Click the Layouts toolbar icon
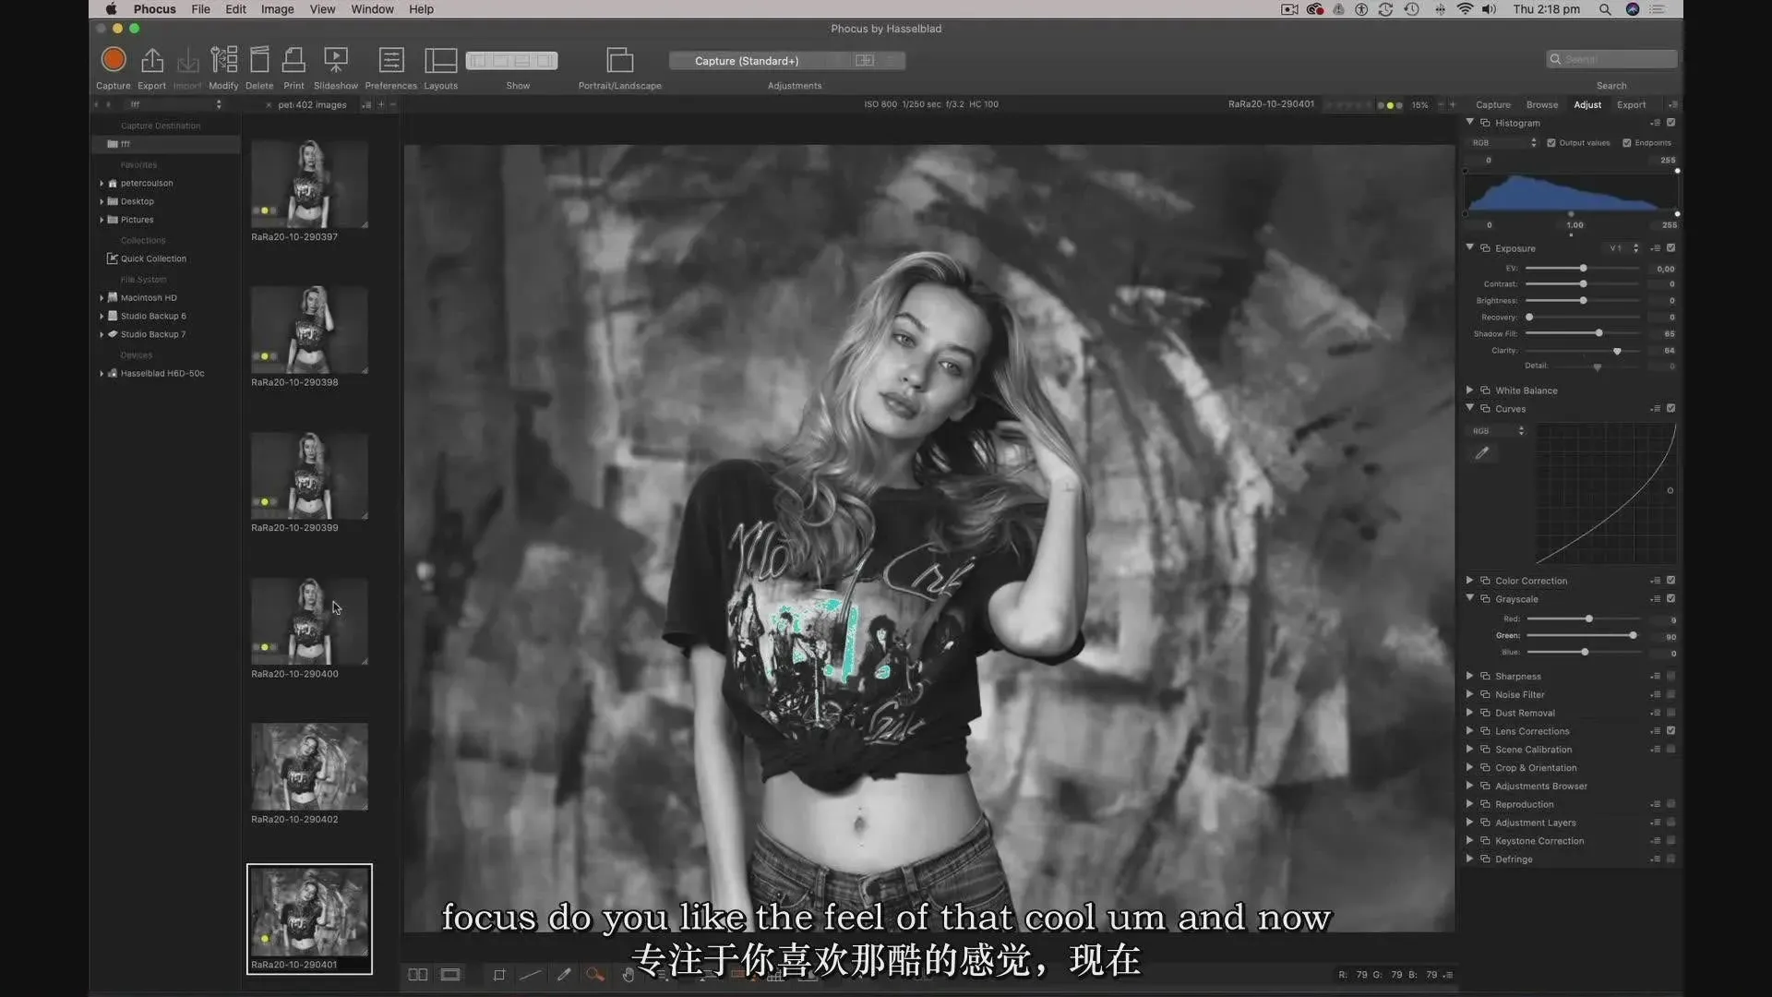 click(440, 60)
